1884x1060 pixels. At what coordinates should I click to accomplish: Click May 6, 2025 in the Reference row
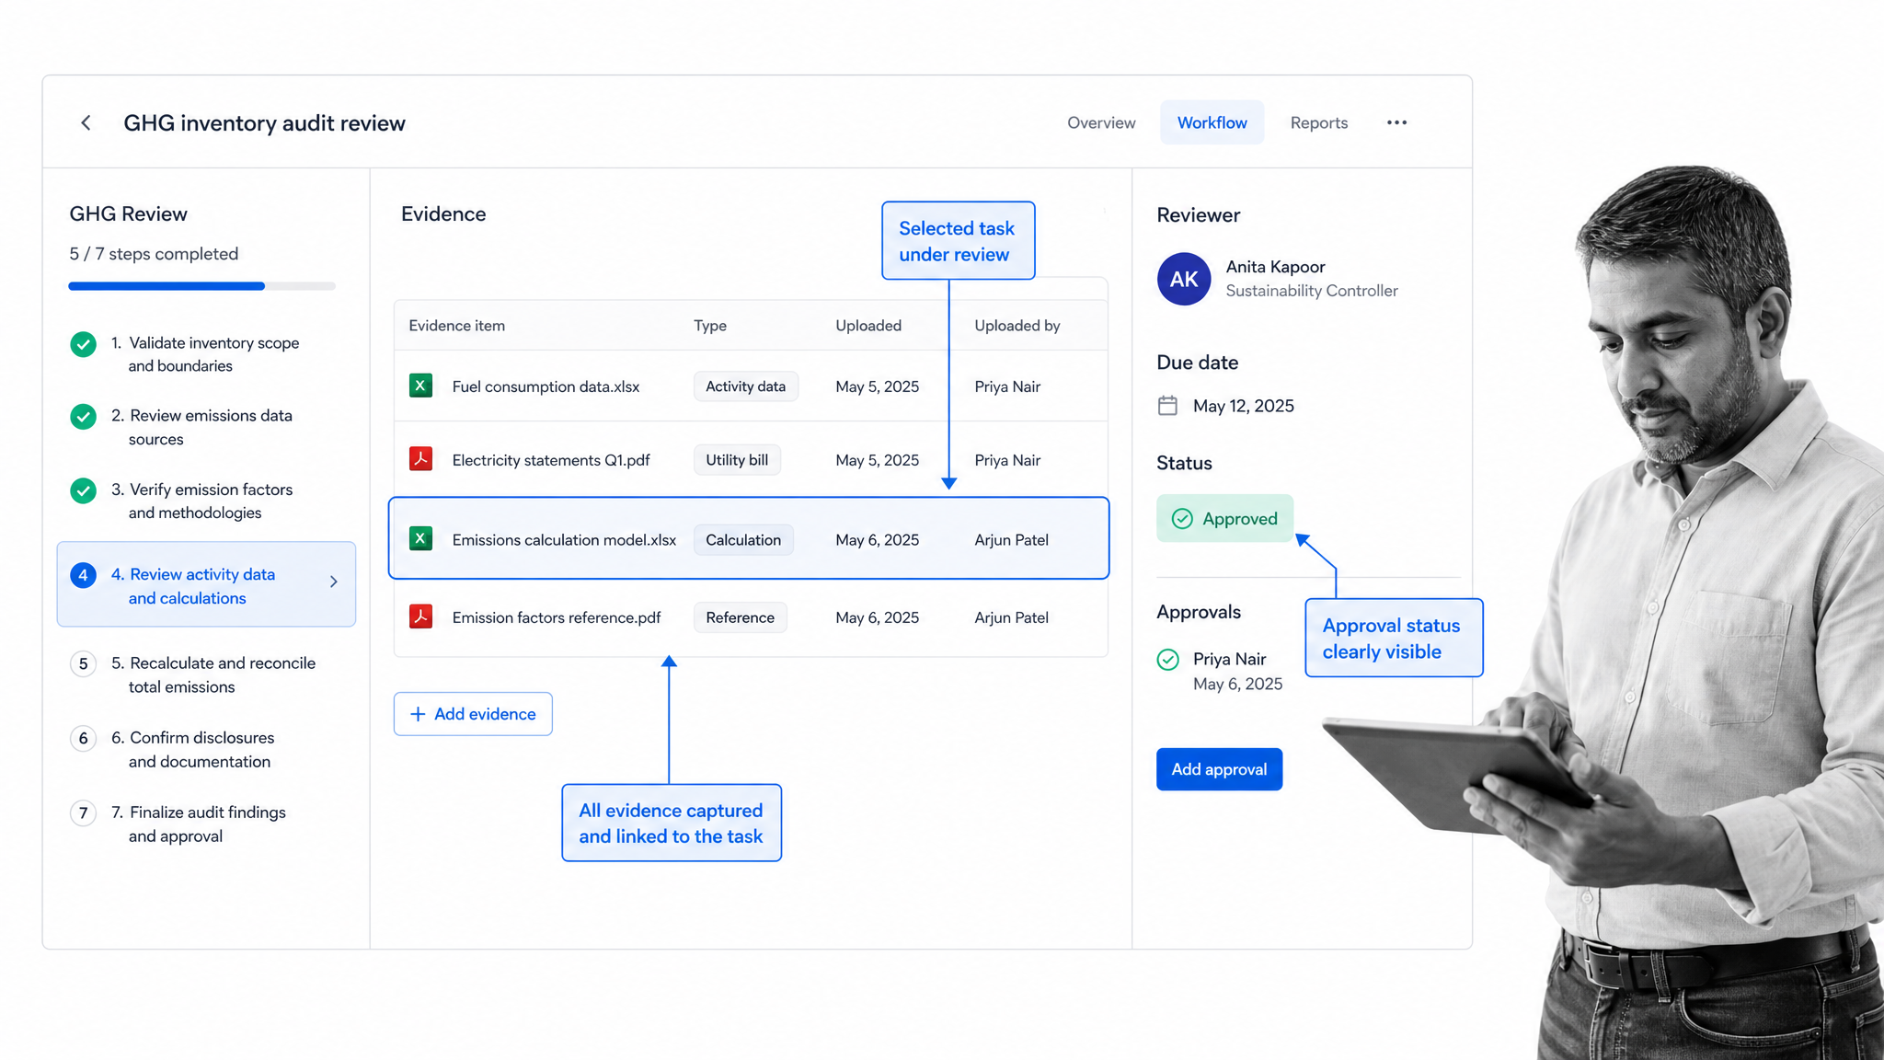pyautogui.click(x=877, y=617)
